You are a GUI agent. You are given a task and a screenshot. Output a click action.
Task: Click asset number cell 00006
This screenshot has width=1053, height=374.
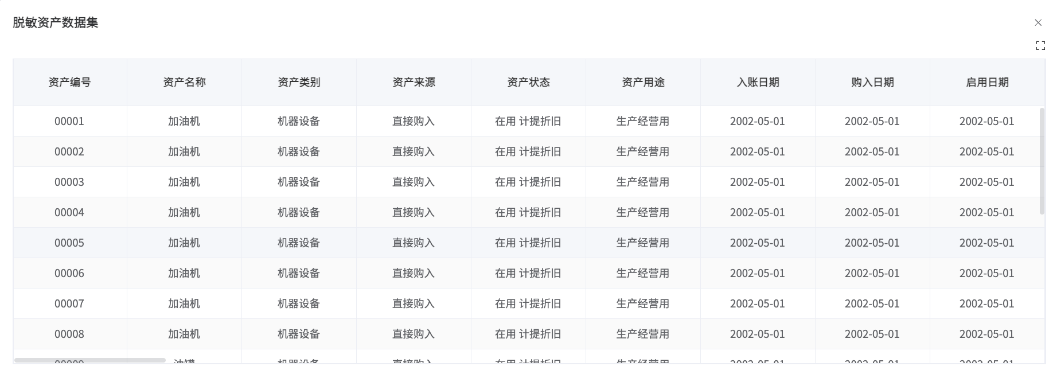pos(69,274)
